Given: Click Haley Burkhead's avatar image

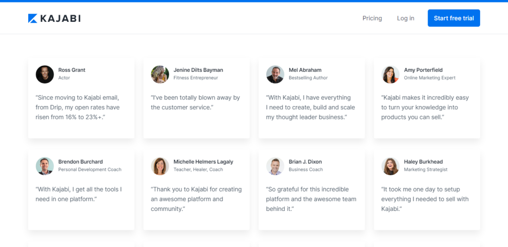Looking at the screenshot, I should (390, 166).
